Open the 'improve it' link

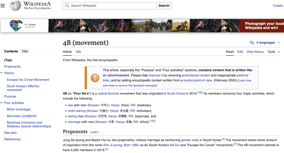156,75
